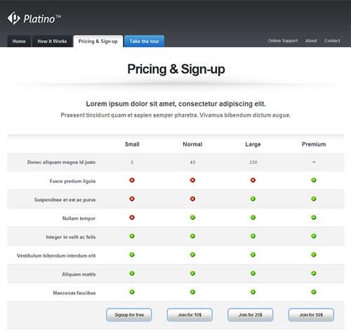351x332 pixels.
Task: Open the Contact link
Action: [332, 41]
